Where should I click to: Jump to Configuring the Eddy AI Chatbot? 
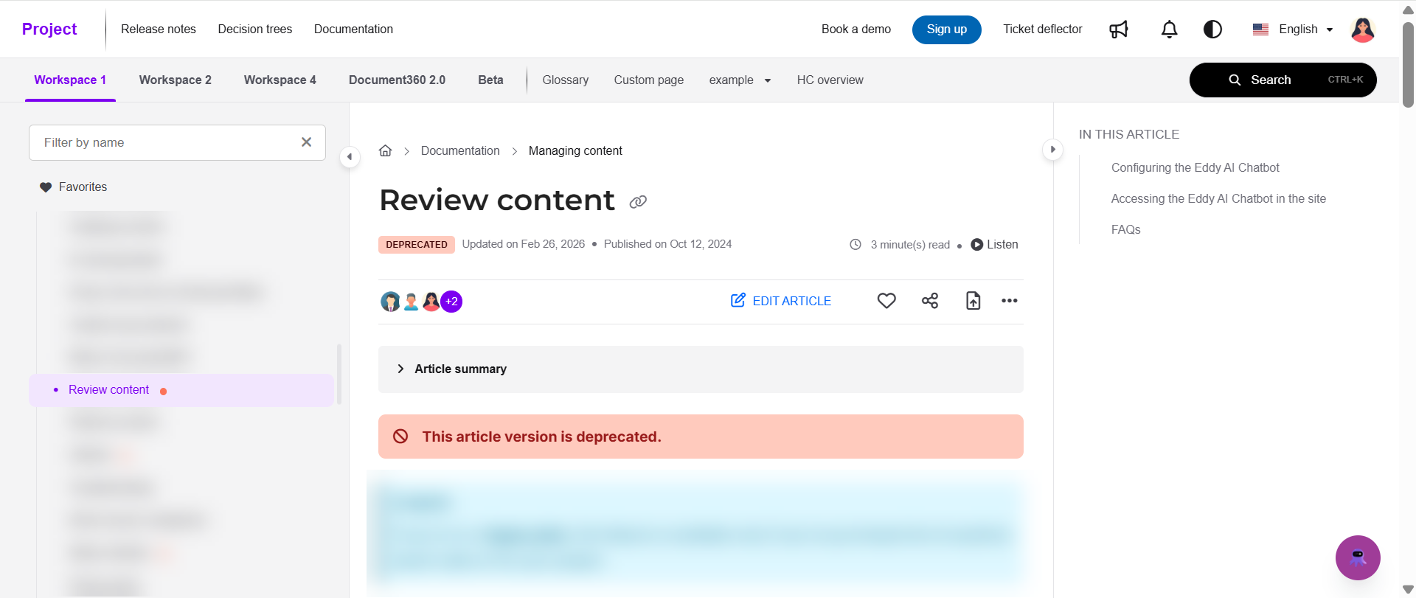[x=1195, y=168]
